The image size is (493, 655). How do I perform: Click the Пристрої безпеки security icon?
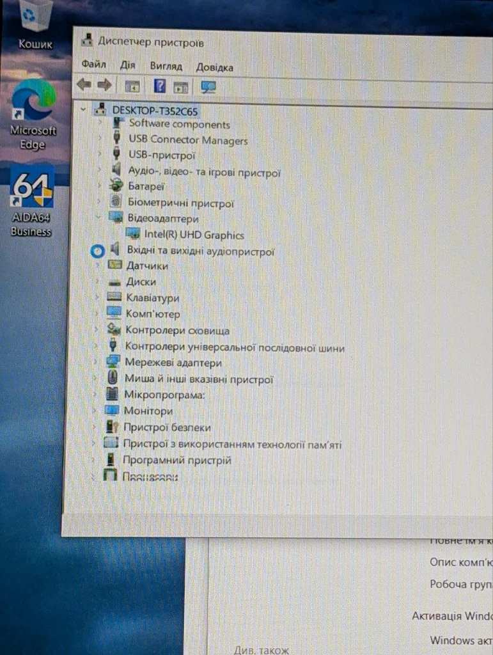(x=111, y=426)
